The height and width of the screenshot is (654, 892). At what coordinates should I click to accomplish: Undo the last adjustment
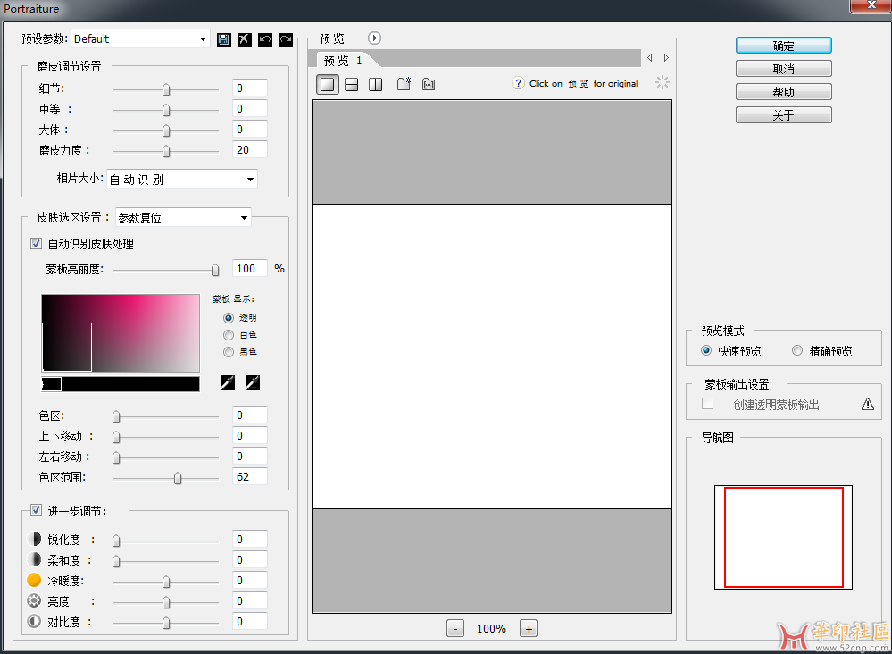coord(265,39)
